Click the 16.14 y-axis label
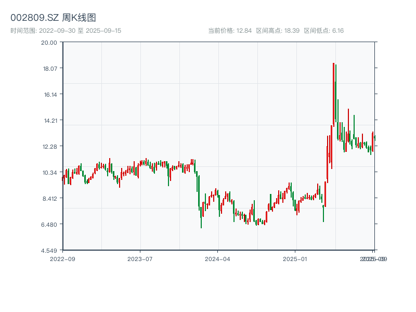 point(49,94)
